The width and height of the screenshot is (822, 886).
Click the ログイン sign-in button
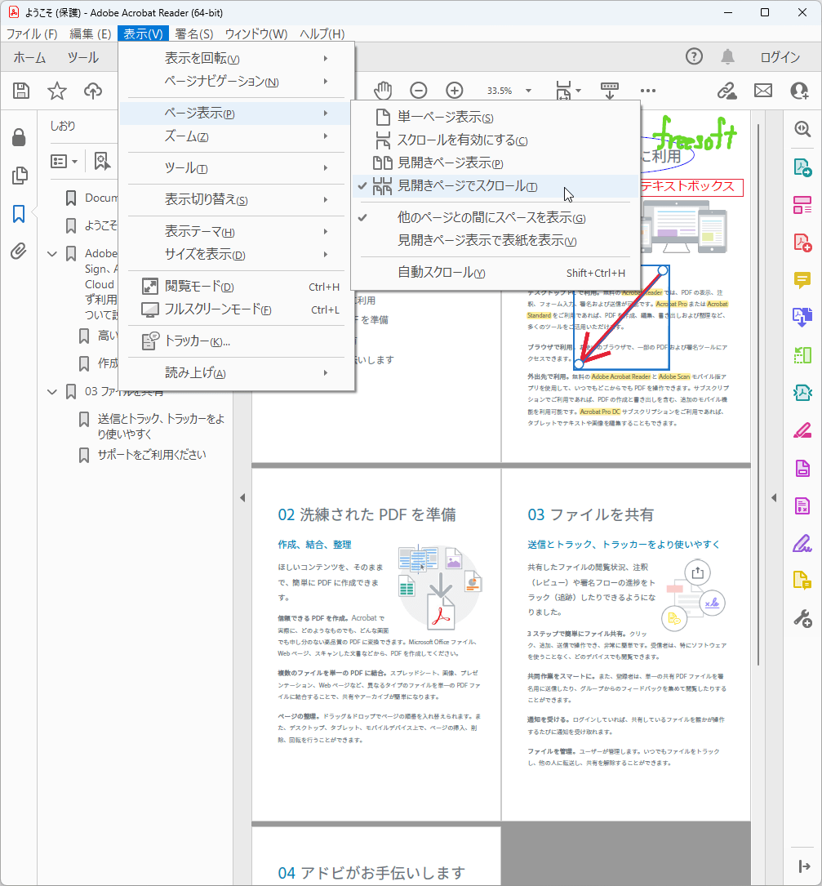780,57
